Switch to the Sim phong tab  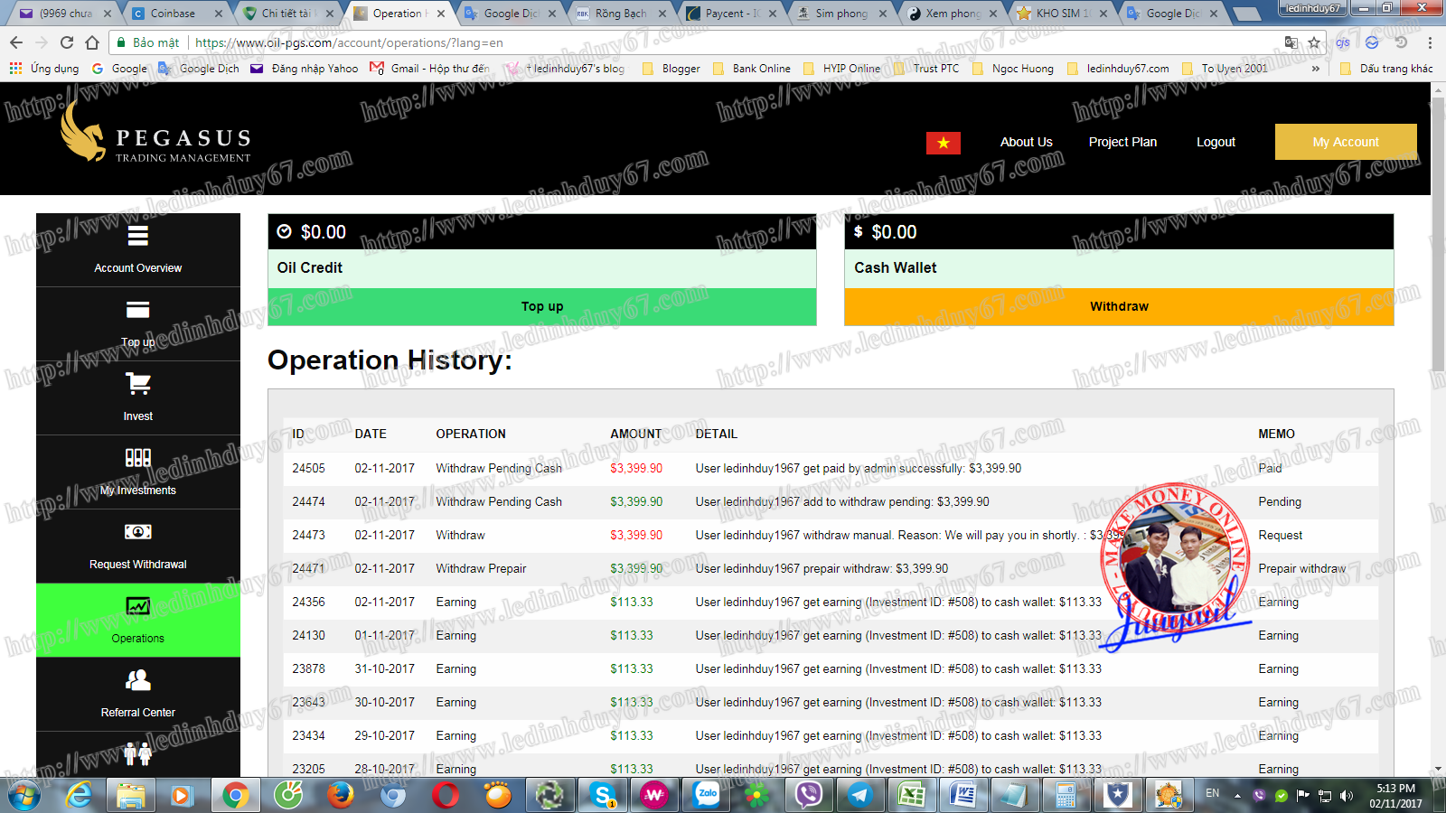coord(840,14)
